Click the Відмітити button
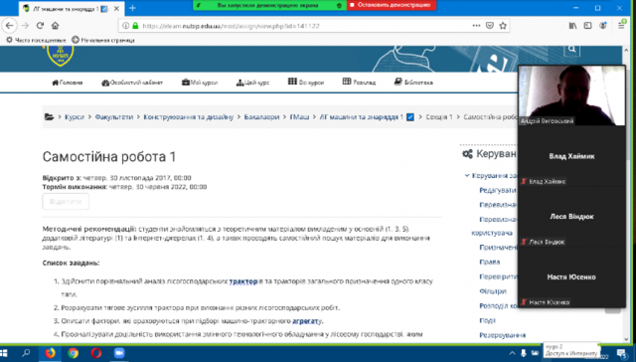 66,202
